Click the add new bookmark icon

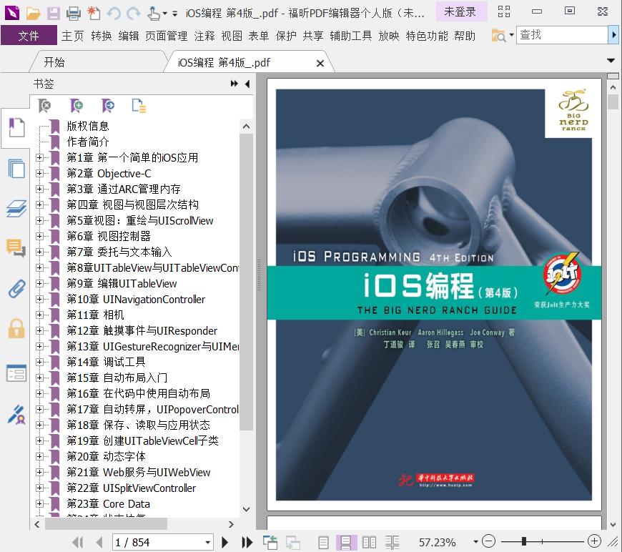click(76, 106)
